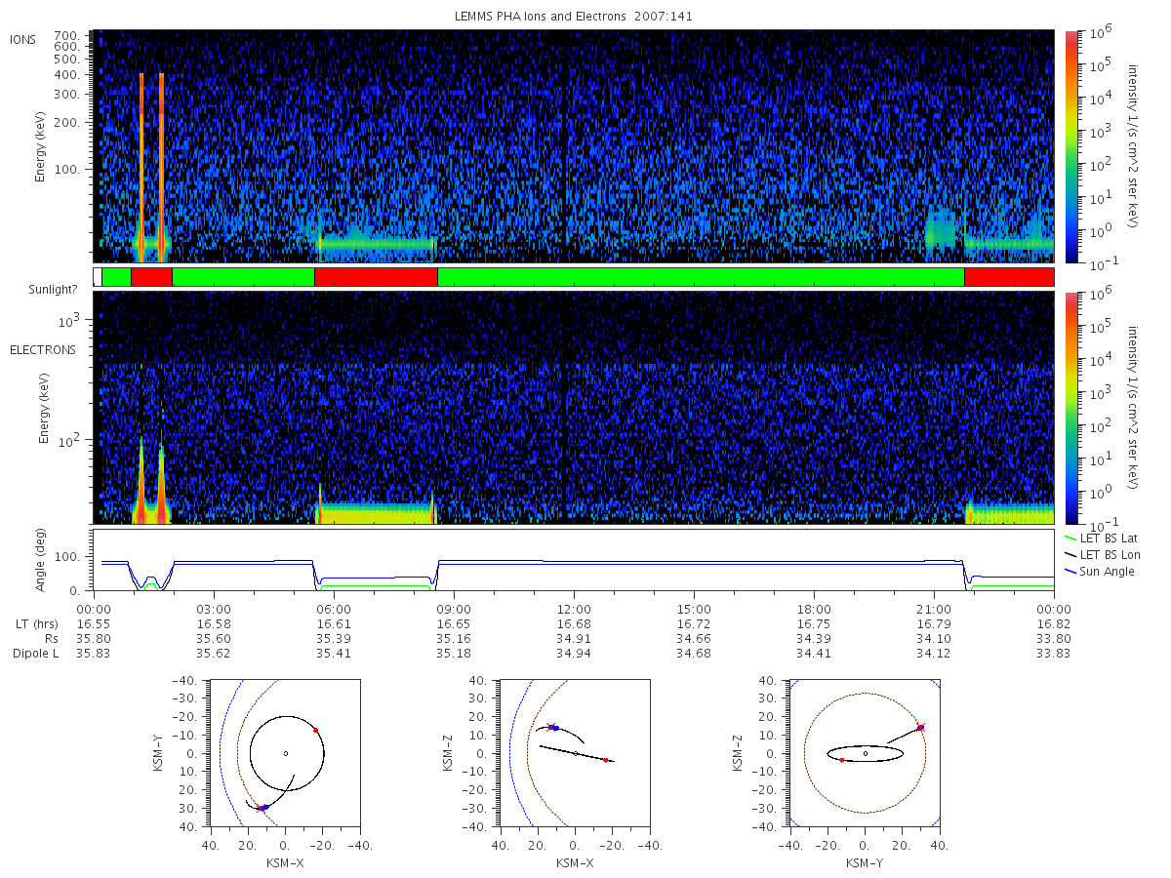Click the ions intensity color bar

(x=1071, y=146)
